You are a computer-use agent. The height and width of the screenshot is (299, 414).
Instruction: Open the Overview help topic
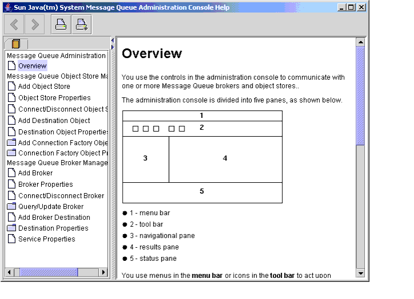pyautogui.click(x=33, y=66)
